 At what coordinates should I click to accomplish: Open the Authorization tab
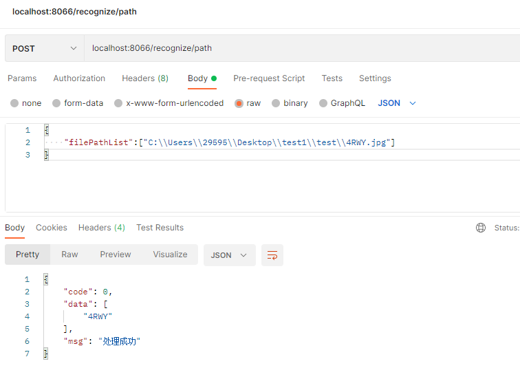(79, 78)
